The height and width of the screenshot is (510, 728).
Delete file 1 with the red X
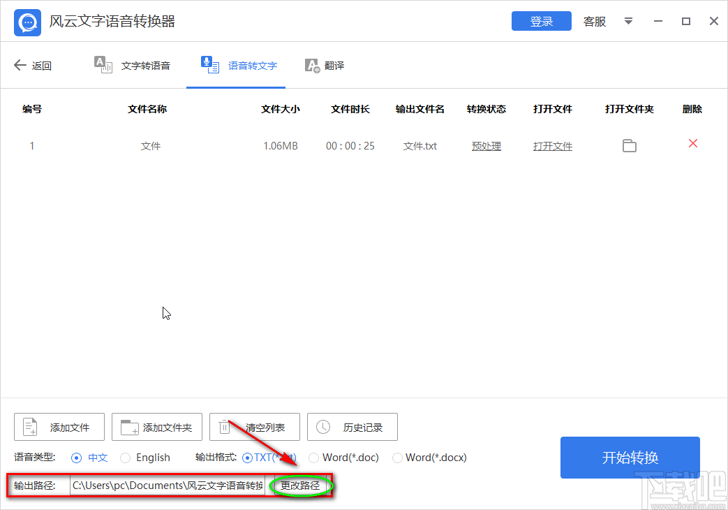pos(692,143)
